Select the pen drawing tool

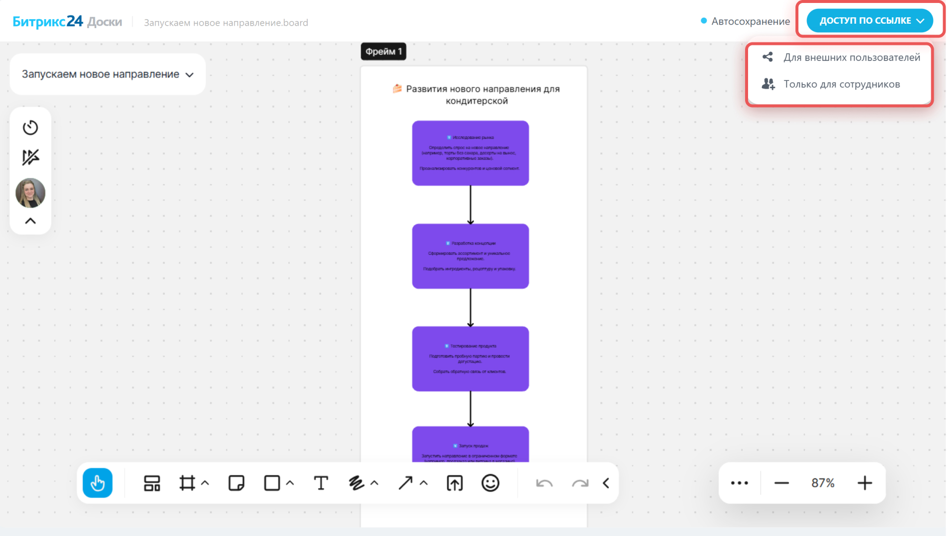[x=356, y=483]
